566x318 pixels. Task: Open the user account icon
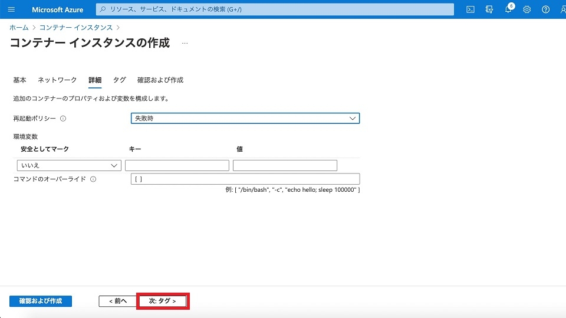pos(562,9)
